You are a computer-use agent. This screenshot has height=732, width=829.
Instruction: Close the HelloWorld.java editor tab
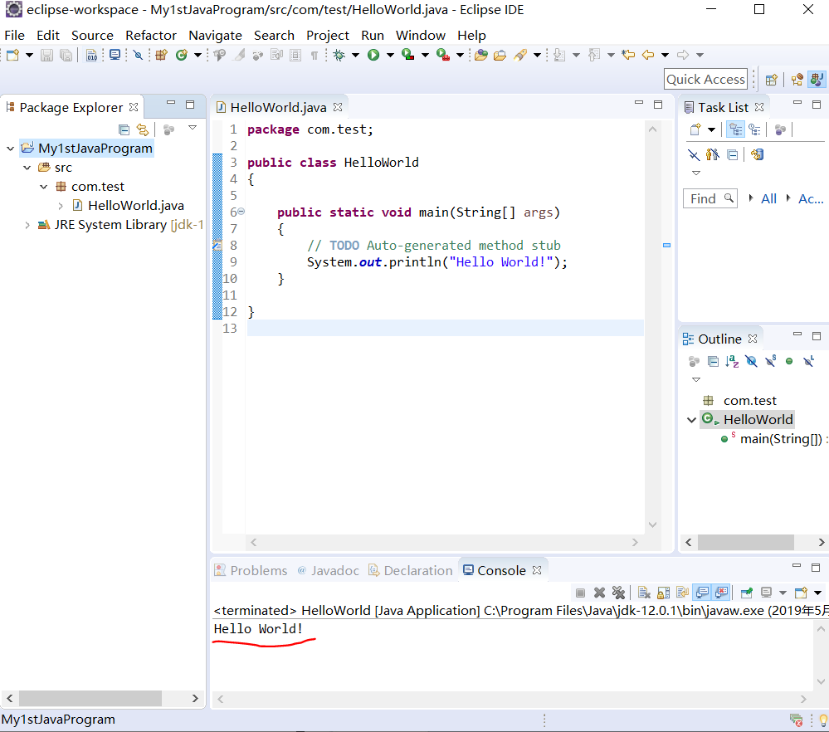pos(338,107)
